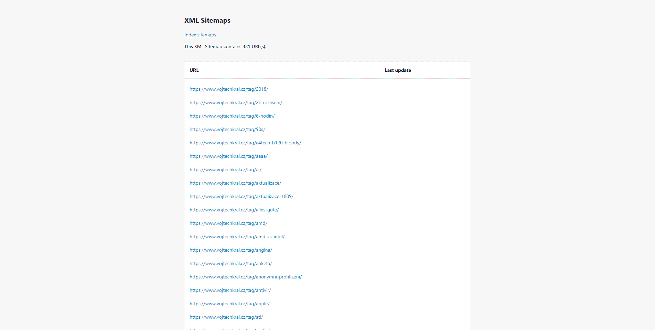
Task: Follow the tag/90s/ link
Action: (227, 130)
